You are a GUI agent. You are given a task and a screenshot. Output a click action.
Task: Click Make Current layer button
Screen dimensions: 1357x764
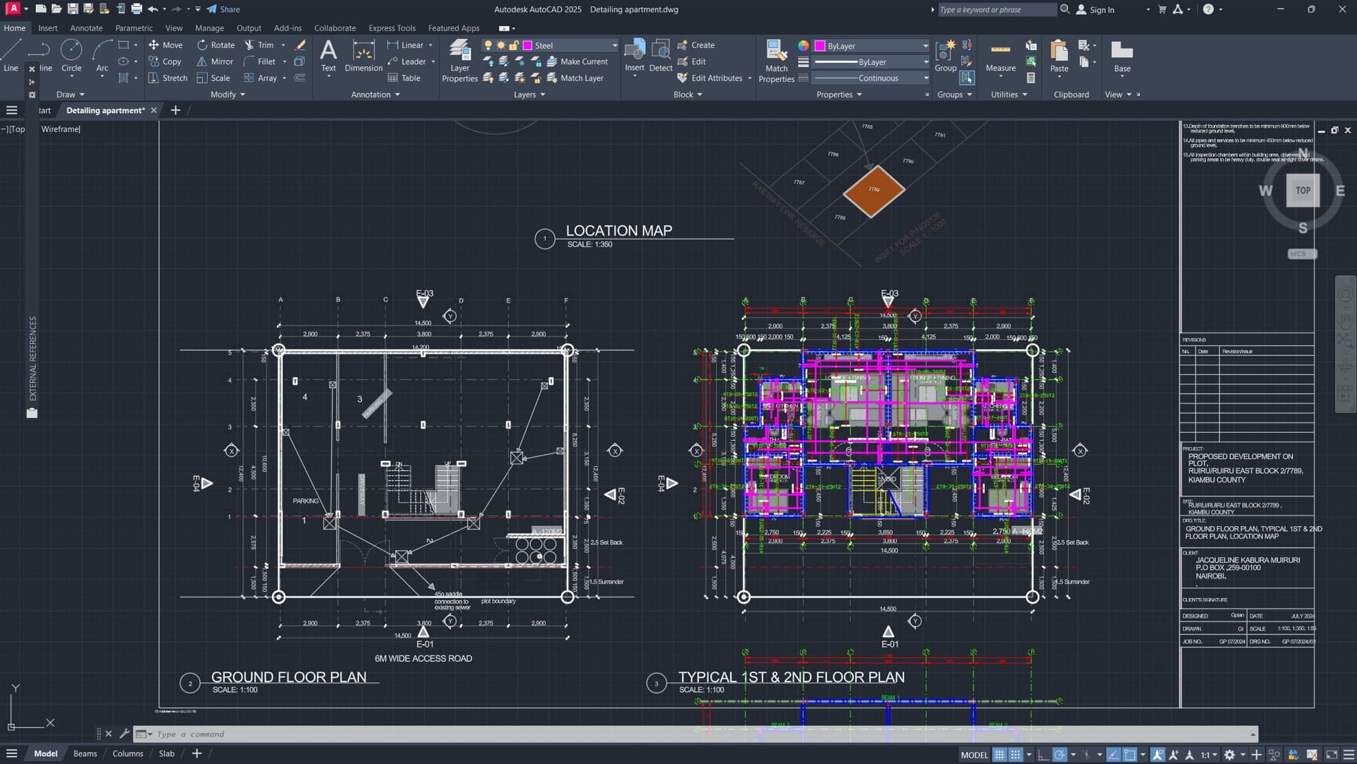pyautogui.click(x=577, y=61)
